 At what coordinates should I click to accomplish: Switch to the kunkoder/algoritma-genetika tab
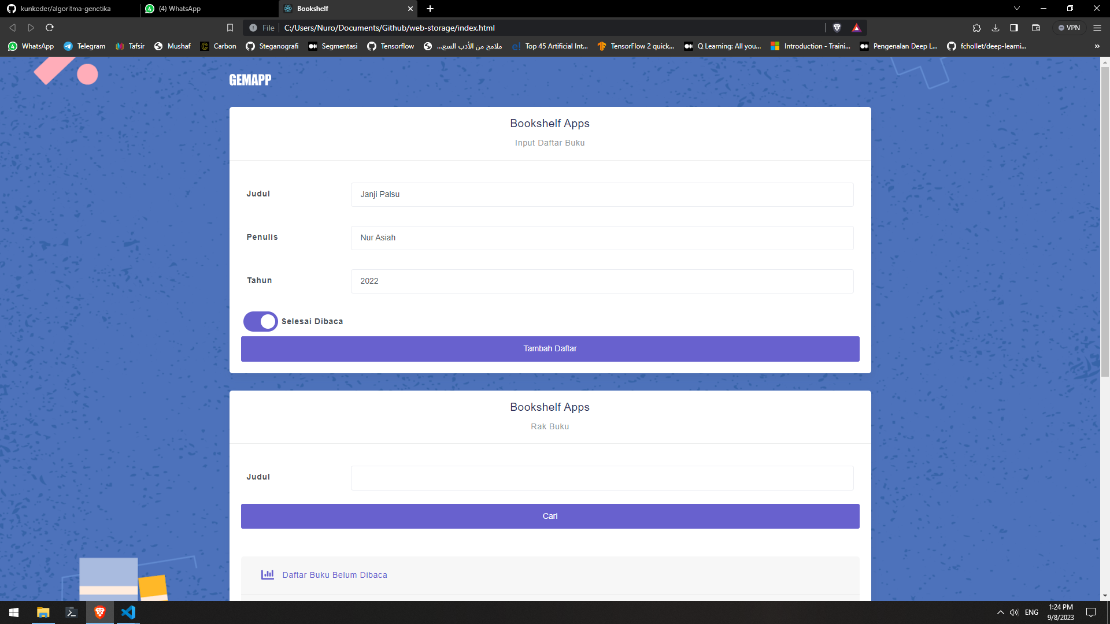click(65, 9)
